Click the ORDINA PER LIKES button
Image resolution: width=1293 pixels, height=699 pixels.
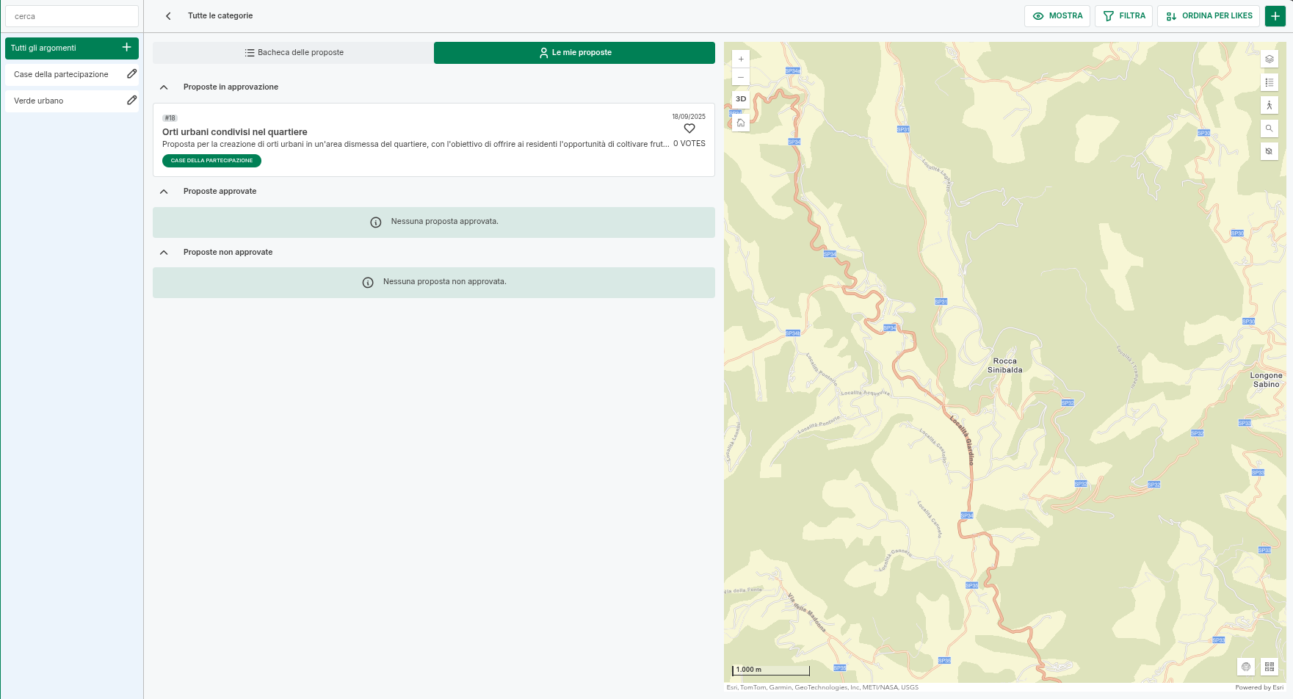[x=1209, y=16]
